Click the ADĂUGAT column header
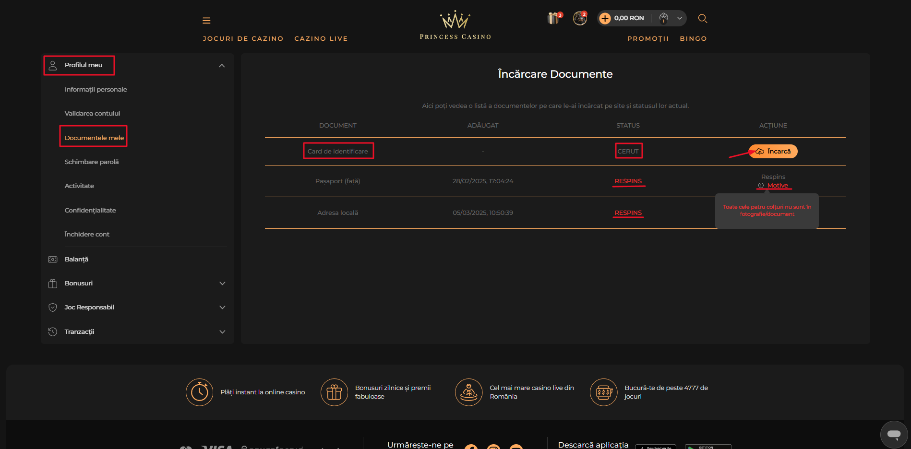This screenshot has width=911, height=449. coord(483,126)
